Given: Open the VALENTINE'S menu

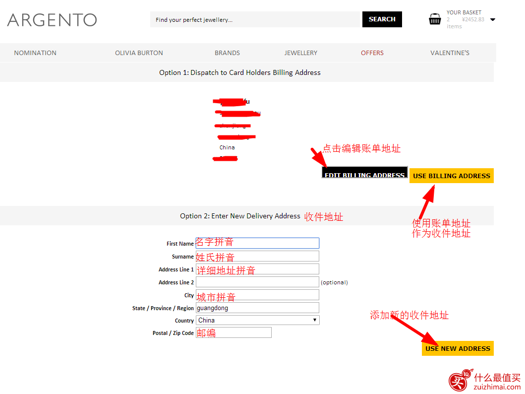Looking at the screenshot, I should click(450, 53).
